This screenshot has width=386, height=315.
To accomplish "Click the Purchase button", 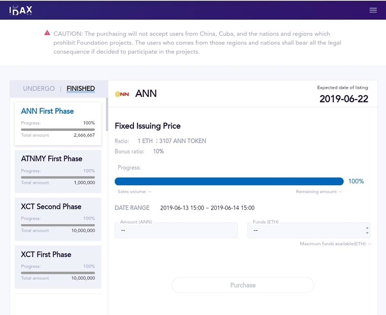I will pos(243,285).
